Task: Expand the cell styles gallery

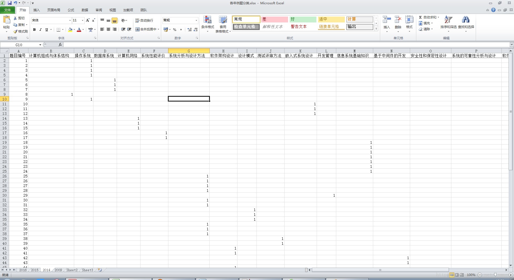Action: click(376, 29)
